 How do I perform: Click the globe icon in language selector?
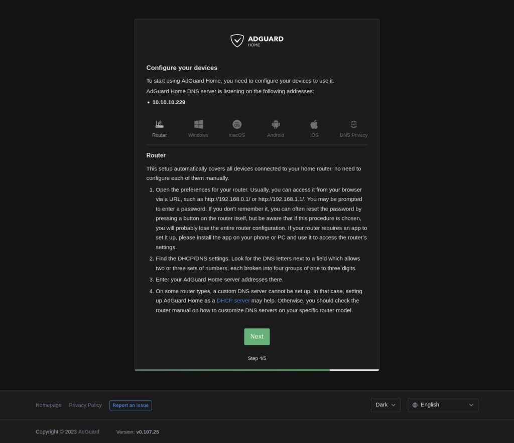click(x=415, y=405)
